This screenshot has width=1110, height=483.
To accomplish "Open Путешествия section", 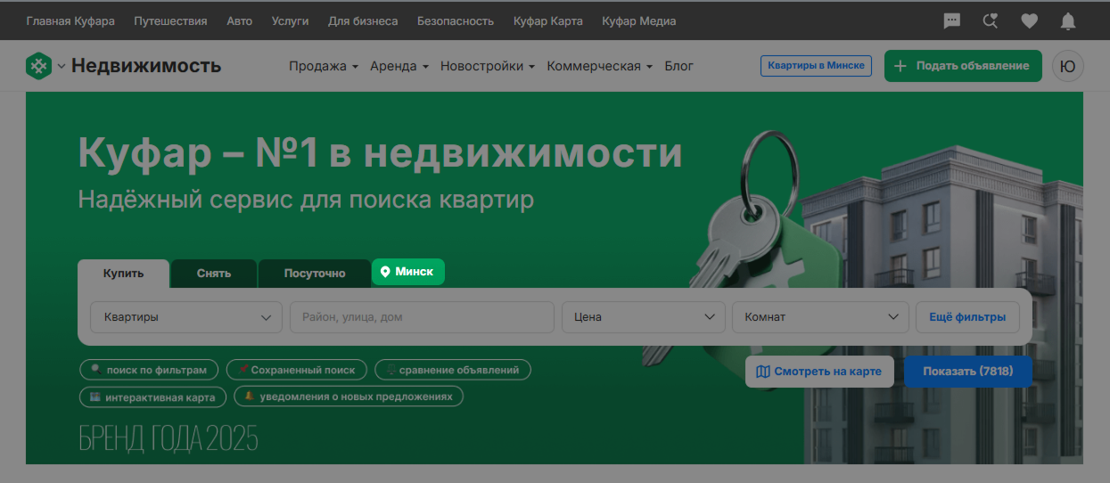I will coord(170,20).
